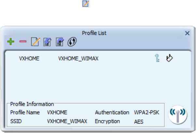Select the VXHOME_WIMAX SSID entry in list
Viewport: 196px width, 133px height.
(x=78, y=59)
